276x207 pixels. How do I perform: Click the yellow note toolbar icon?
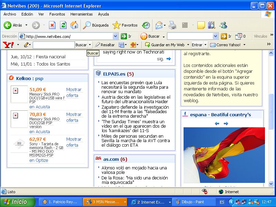pyautogui.click(x=201, y=25)
